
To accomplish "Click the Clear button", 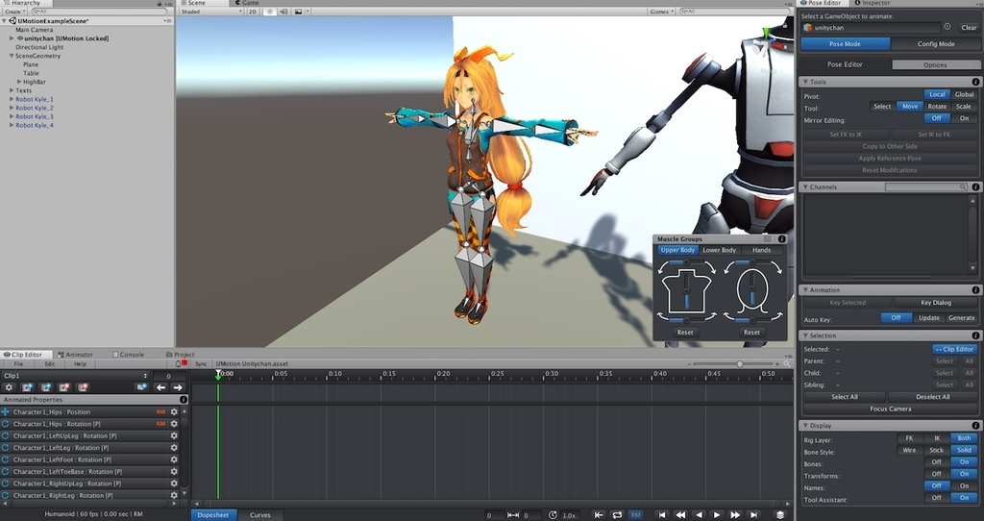I will (x=969, y=27).
